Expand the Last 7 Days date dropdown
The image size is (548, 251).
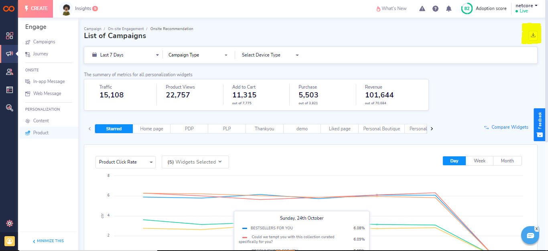click(125, 55)
